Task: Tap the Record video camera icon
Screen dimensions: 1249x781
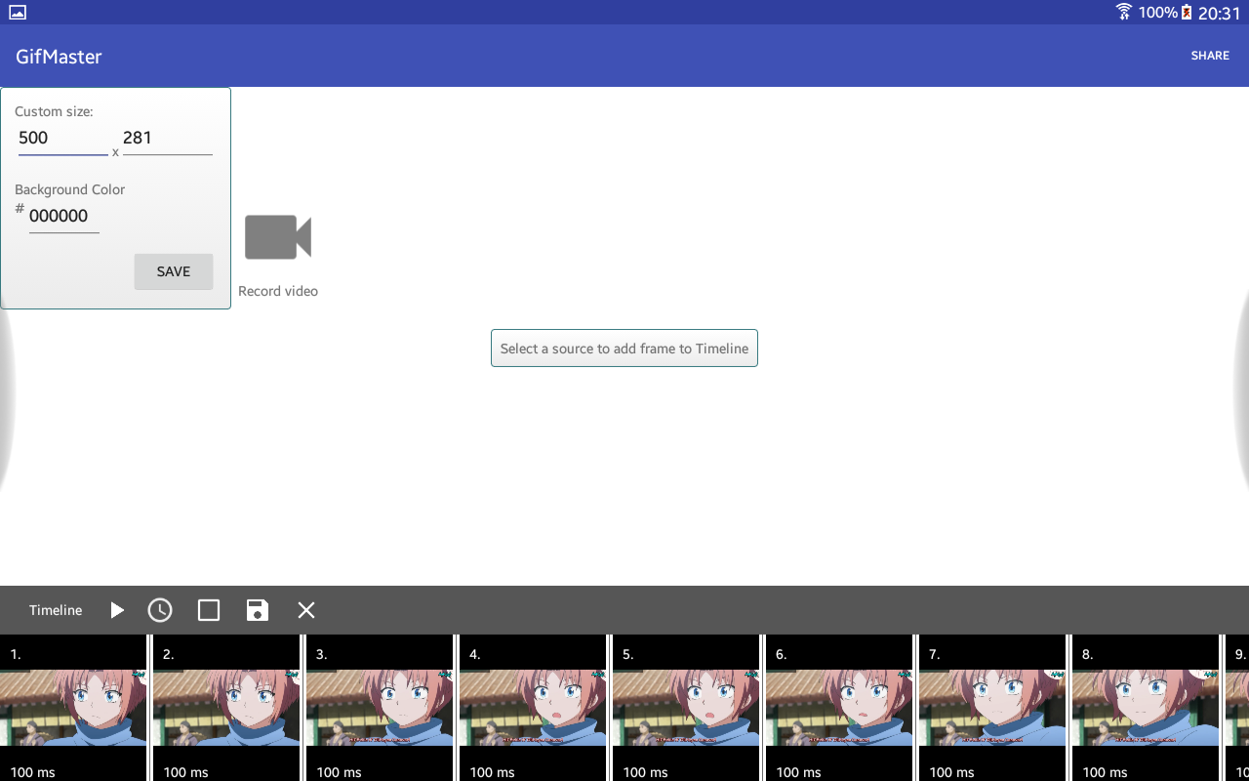Action: [x=278, y=237]
